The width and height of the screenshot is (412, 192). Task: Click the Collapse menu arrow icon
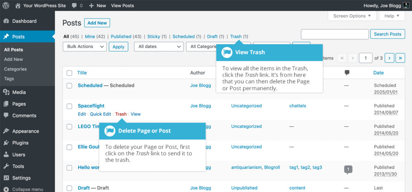6,189
